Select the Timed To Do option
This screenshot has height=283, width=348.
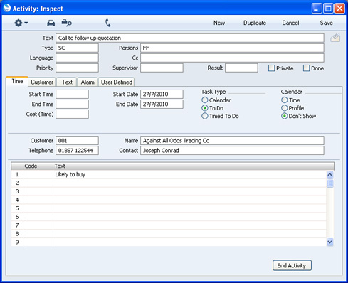click(205, 116)
